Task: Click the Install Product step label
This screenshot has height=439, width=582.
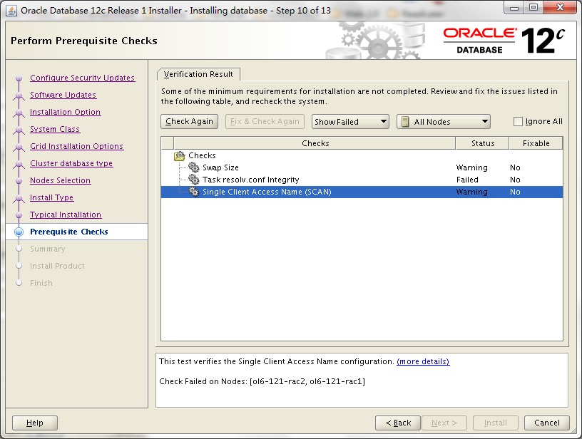Action: 57,266
